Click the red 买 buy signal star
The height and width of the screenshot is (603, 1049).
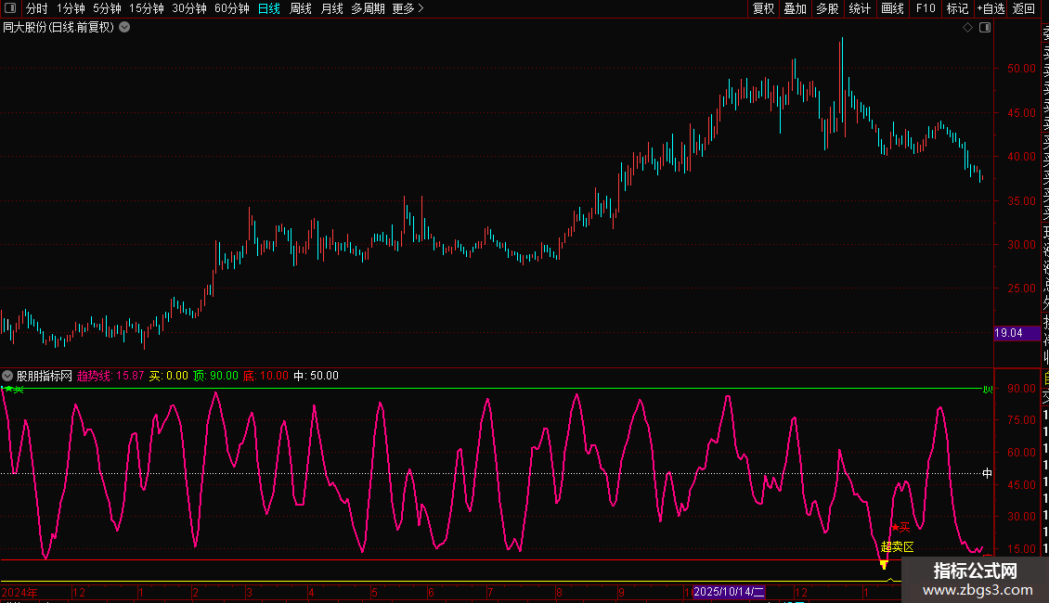coord(895,527)
